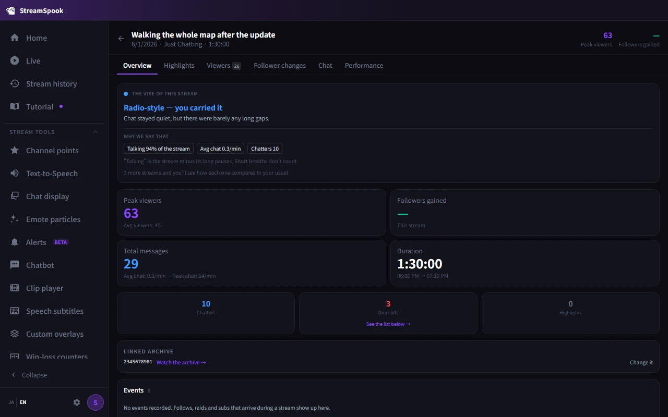Open the Speech subtitles icon

(15, 311)
